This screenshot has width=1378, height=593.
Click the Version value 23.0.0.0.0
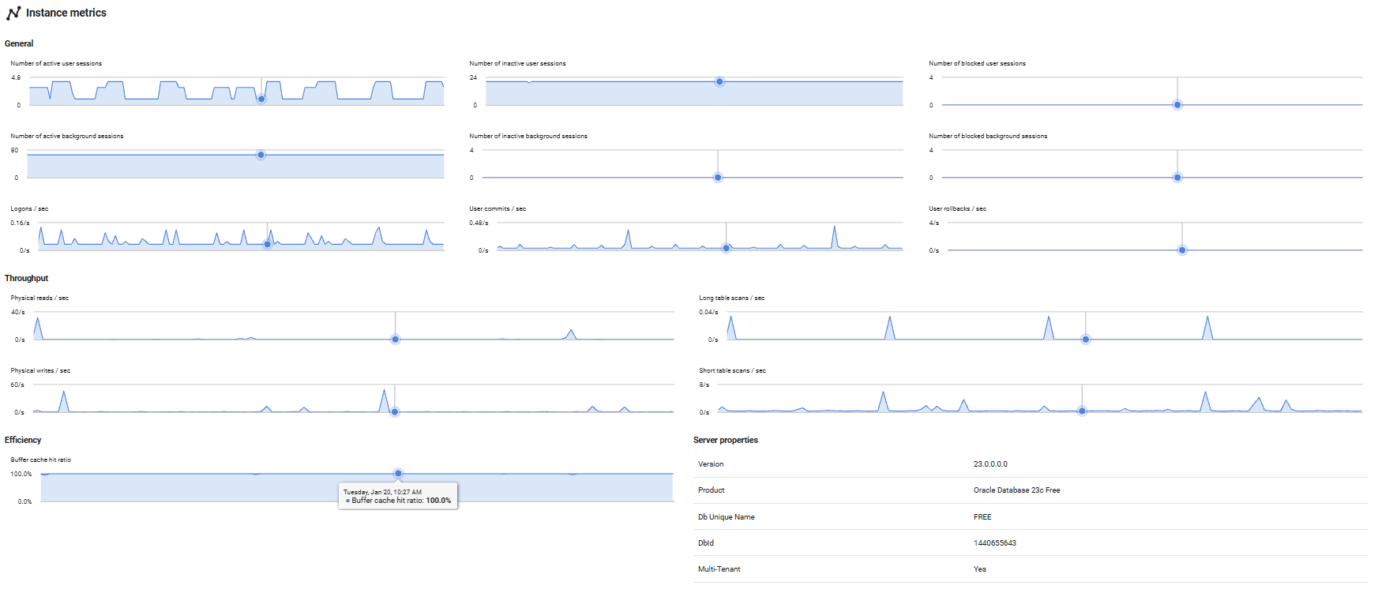click(x=990, y=464)
